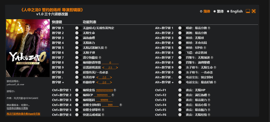The height and width of the screenshot is (122, 270).
Task: Switch on 超级伤害/一击必杀
Action: coord(78,72)
